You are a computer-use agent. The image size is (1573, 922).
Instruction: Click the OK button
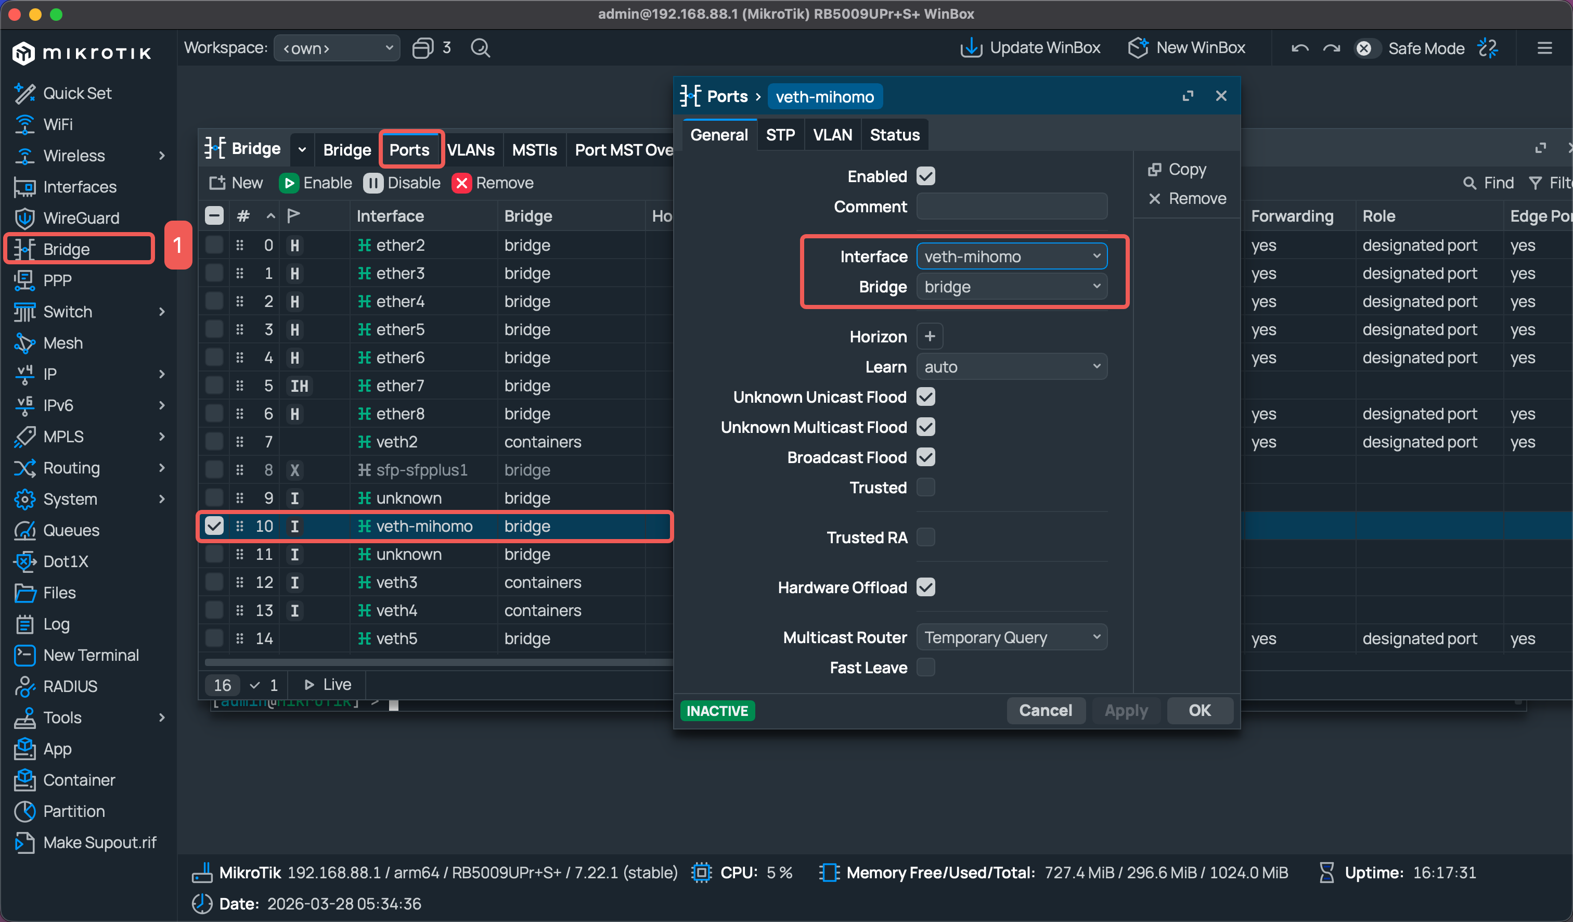click(x=1199, y=710)
